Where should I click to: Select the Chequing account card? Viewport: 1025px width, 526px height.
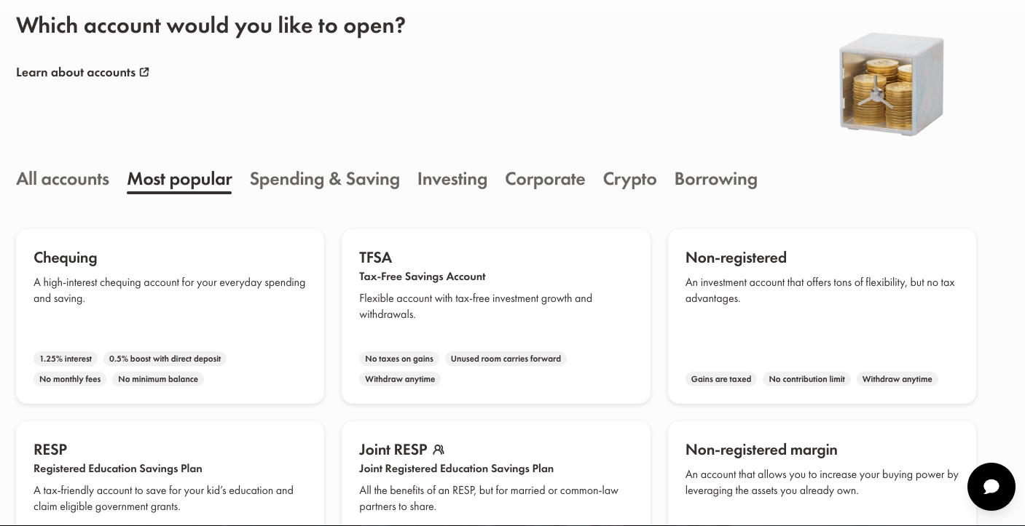pos(170,316)
